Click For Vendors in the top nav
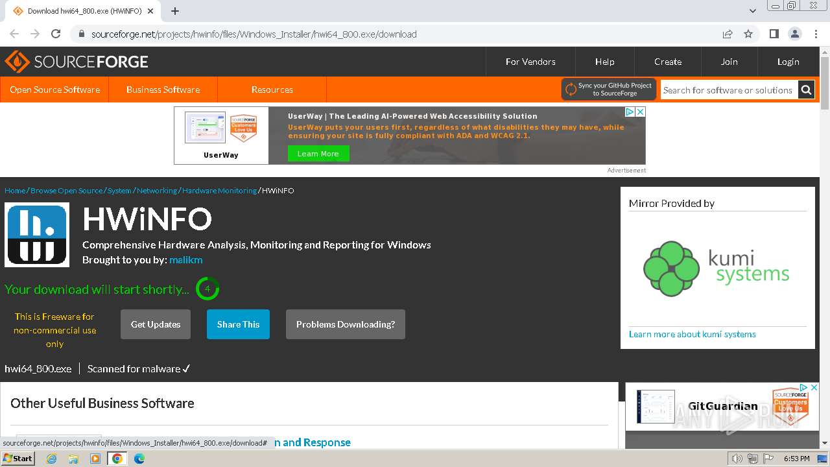The height and width of the screenshot is (467, 830). 530,62
